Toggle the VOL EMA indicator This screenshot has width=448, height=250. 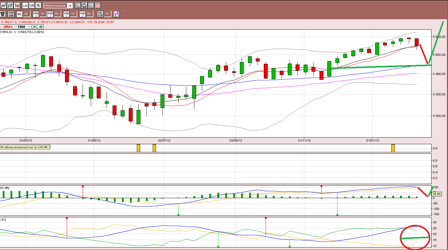[100, 14]
